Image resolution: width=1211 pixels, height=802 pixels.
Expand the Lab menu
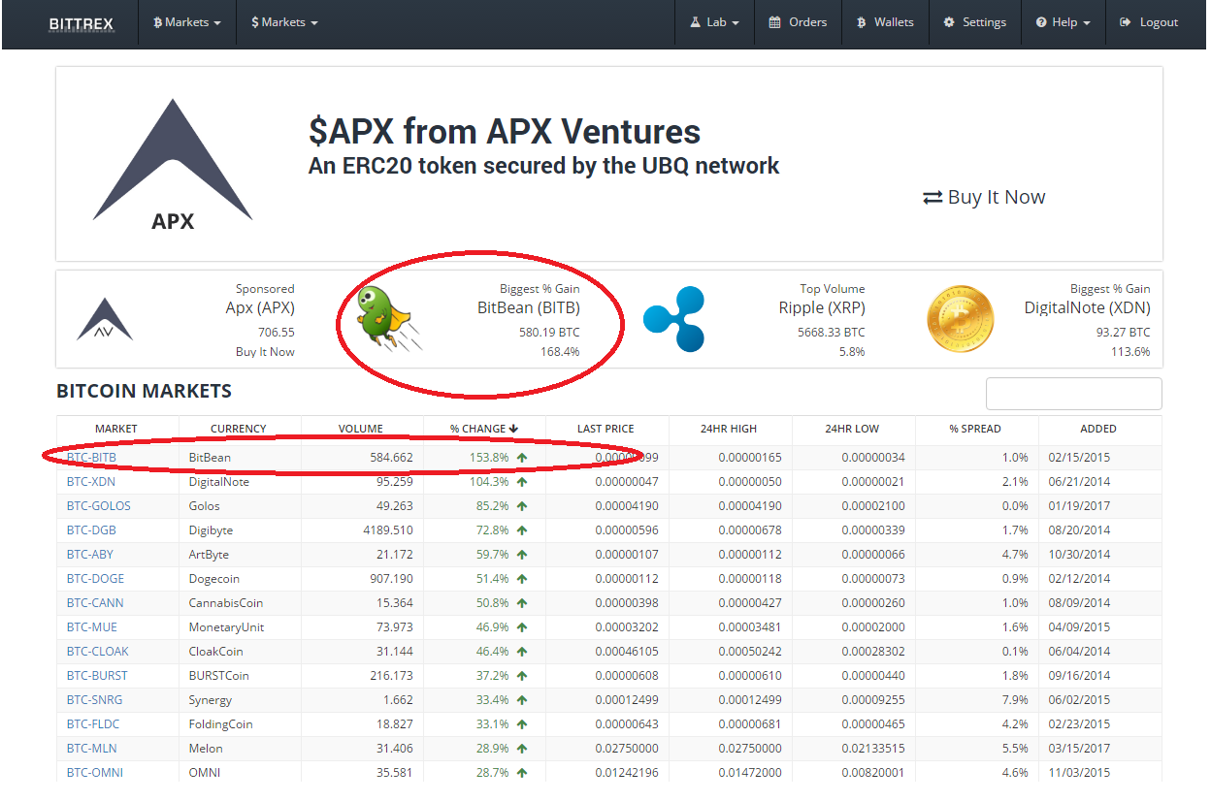click(715, 22)
